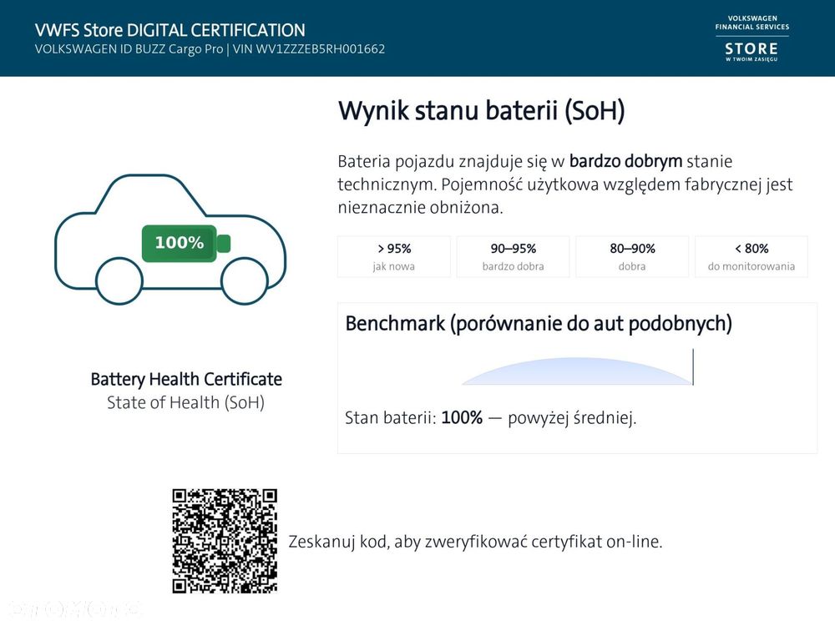Viewport: 835px width, 626px height.
Task: Click the 'Battery Health Certificate' label
Action: click(186, 379)
